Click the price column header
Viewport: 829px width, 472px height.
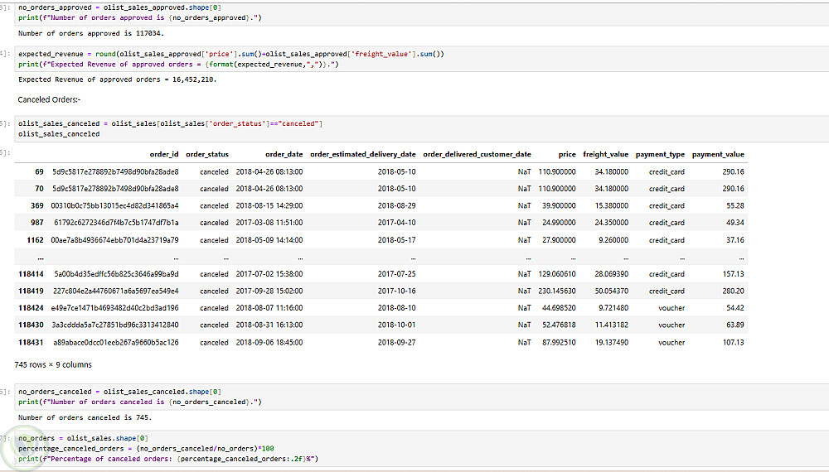(567, 154)
